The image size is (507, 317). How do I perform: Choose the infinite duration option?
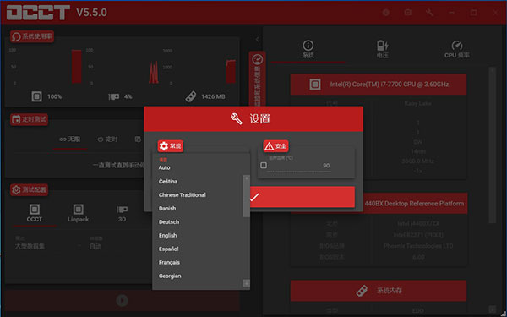[69, 139]
